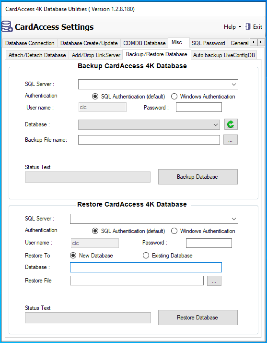Click the Backup Database button

[198, 177]
